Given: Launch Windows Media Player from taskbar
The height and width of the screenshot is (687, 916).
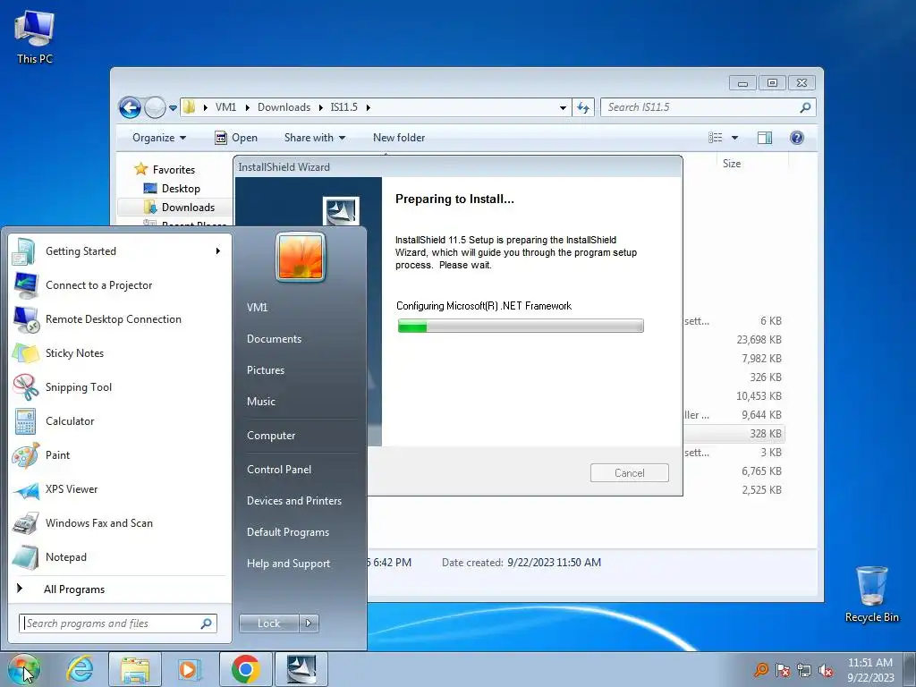Looking at the screenshot, I should [x=189, y=669].
